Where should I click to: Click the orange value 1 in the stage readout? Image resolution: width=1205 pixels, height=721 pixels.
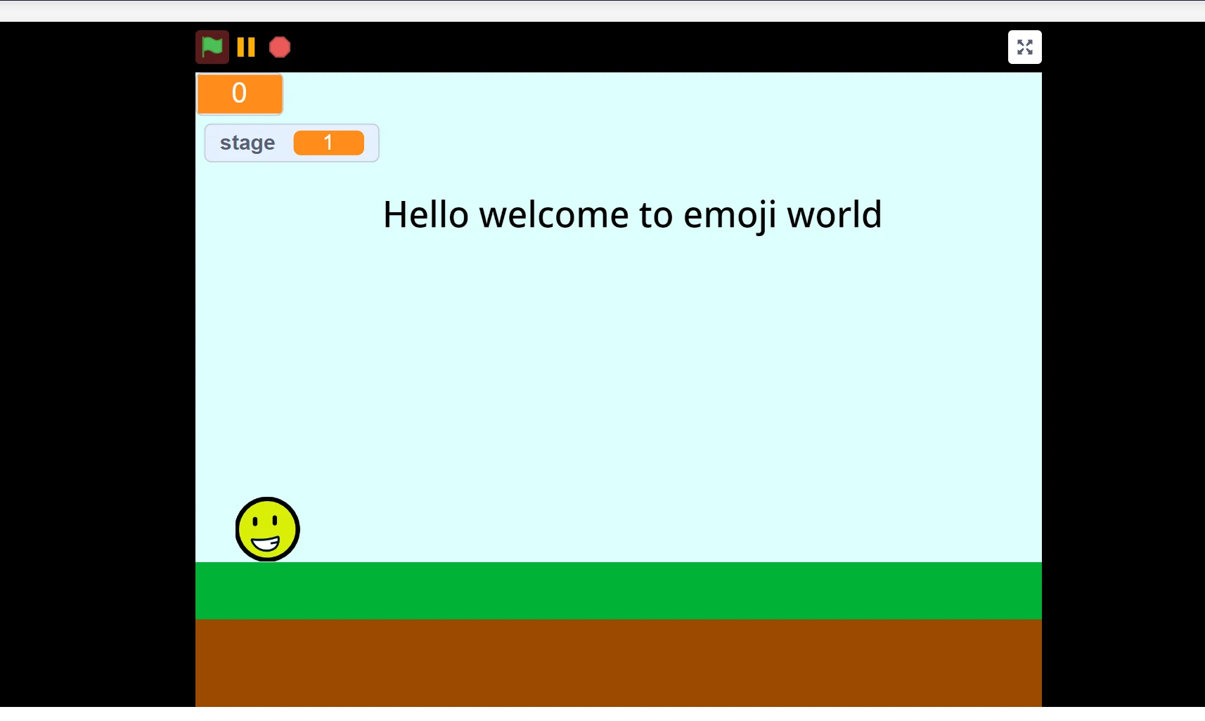328,143
